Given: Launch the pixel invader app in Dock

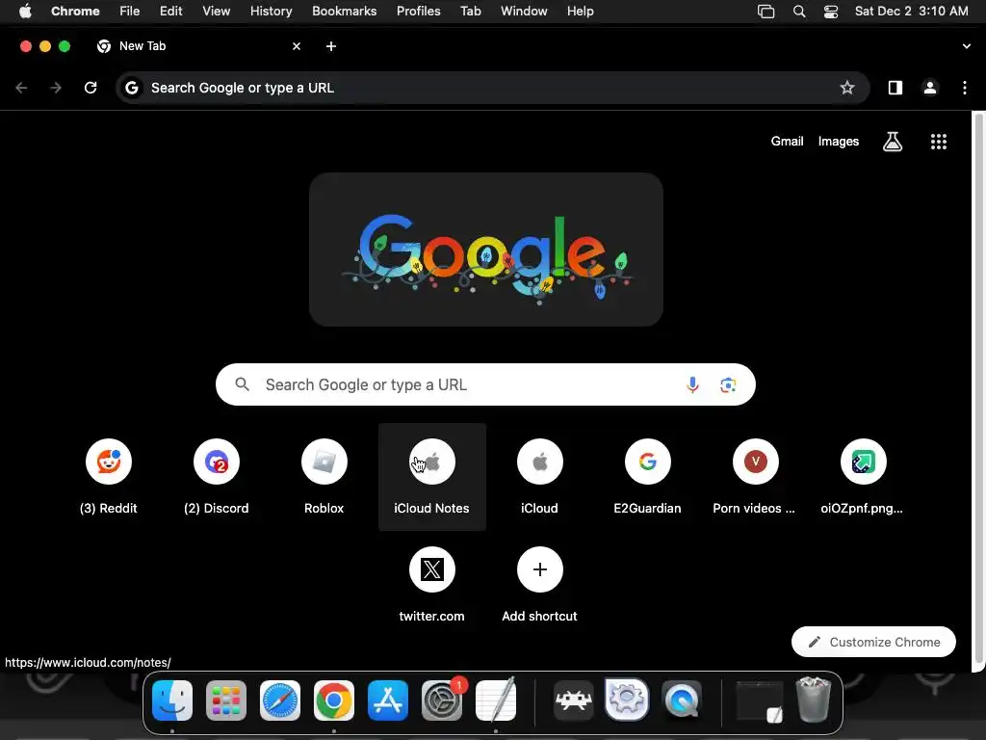Looking at the screenshot, I should click(x=573, y=700).
